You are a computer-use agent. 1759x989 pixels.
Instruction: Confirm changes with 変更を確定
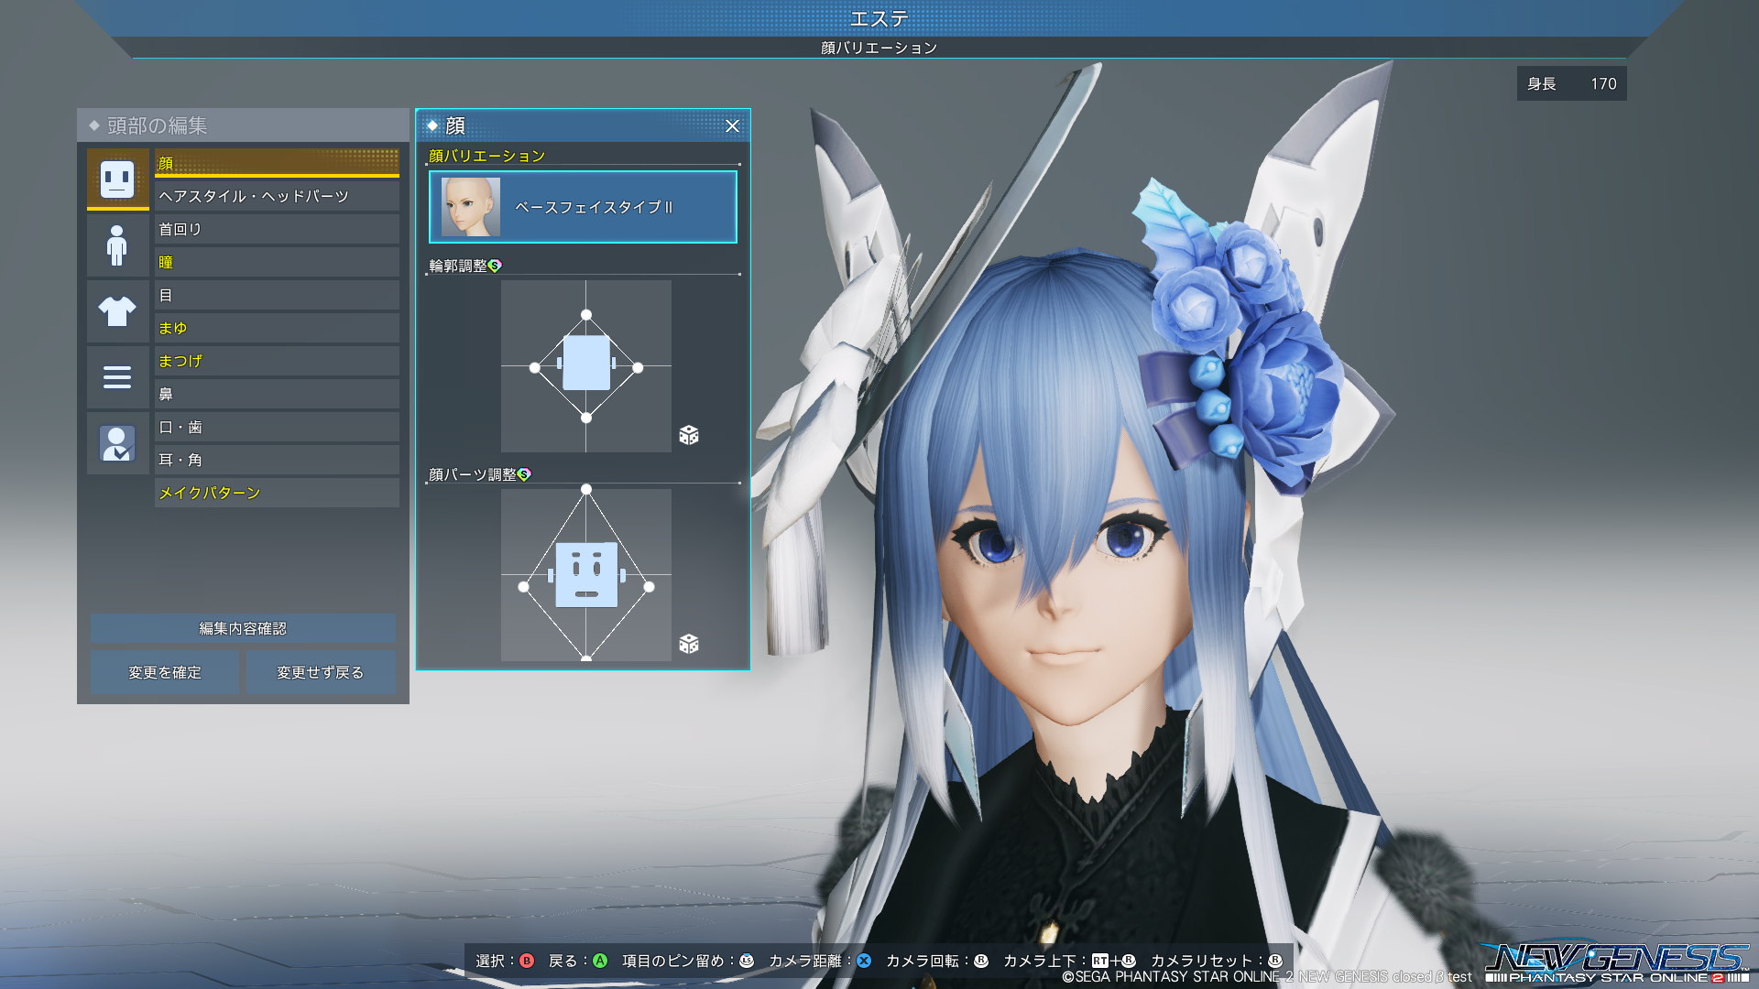[x=165, y=672]
